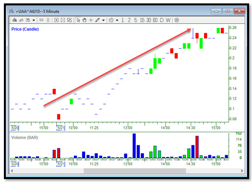Switch chart to 30 minute interval
This screenshot has height=182, width=252.
pyautogui.click(x=148, y=20)
